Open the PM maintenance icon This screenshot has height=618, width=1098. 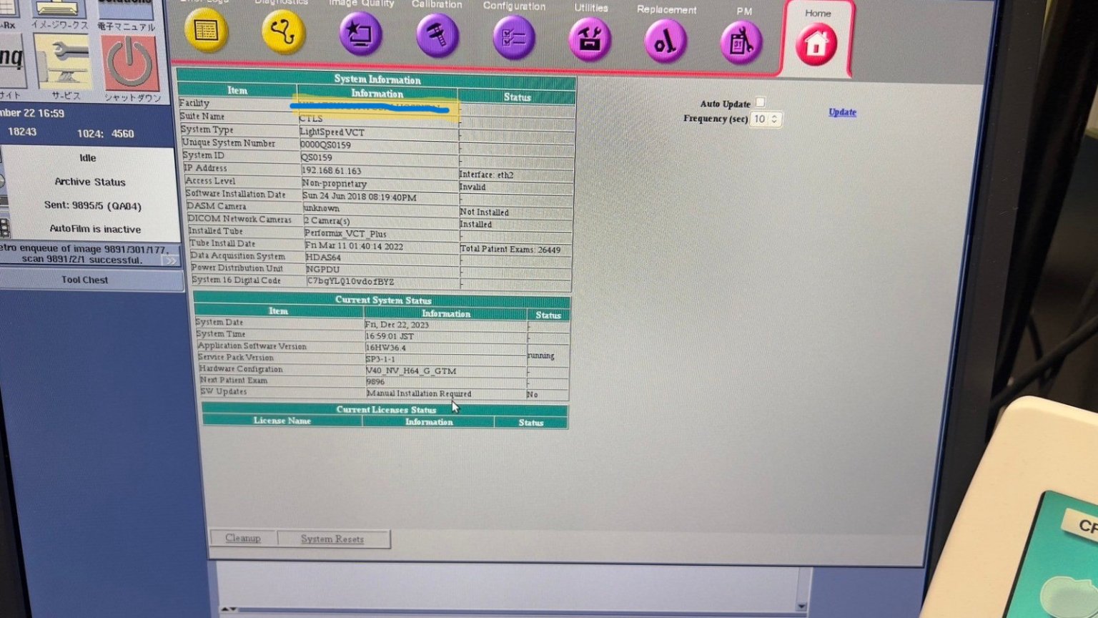pos(741,44)
